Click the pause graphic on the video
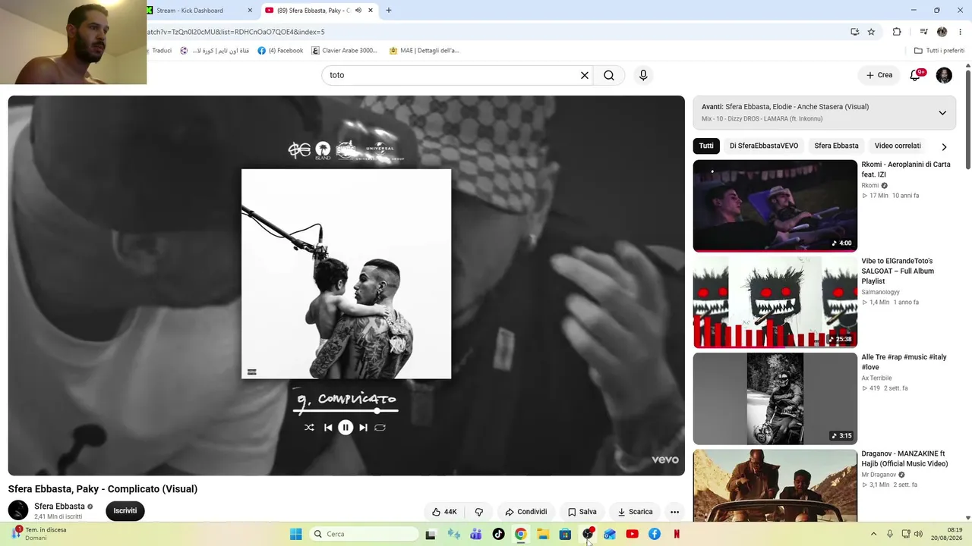Viewport: 972px width, 546px height. point(346,427)
